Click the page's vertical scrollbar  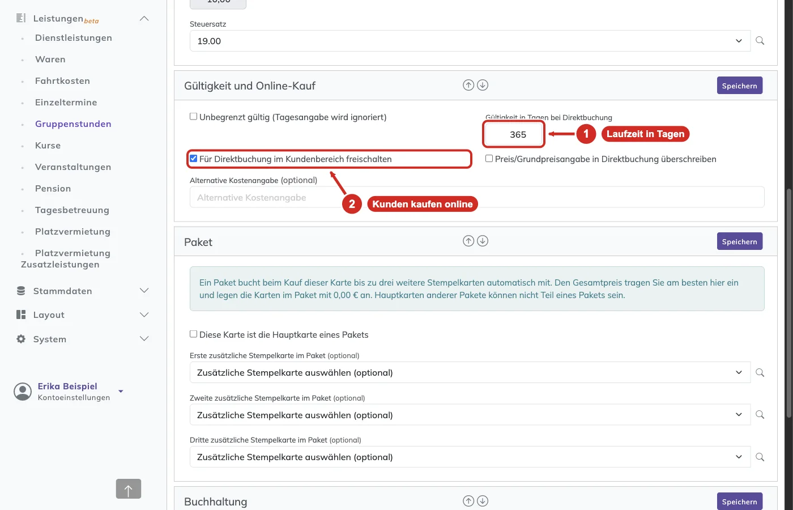coord(788,303)
